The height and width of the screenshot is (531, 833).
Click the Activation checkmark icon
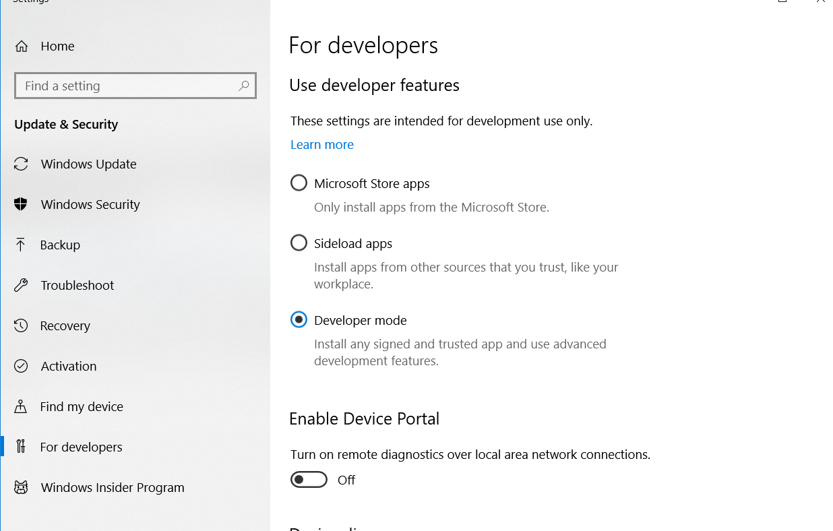pyautogui.click(x=21, y=366)
